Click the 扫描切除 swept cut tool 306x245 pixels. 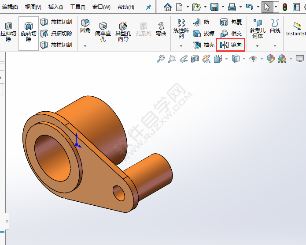click(x=56, y=34)
